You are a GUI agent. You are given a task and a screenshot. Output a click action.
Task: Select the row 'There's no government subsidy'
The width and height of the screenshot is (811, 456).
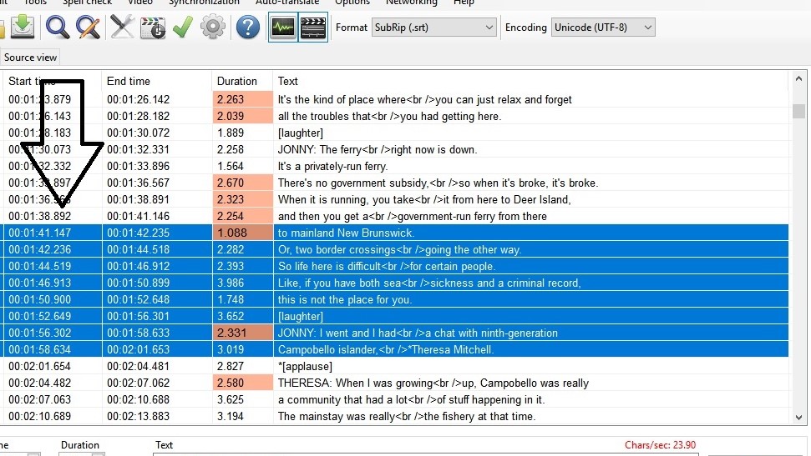(x=396, y=183)
